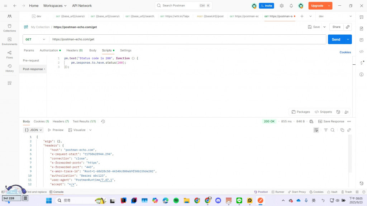Open the request Settings tab
The height and width of the screenshot is (206, 367).
click(x=126, y=50)
